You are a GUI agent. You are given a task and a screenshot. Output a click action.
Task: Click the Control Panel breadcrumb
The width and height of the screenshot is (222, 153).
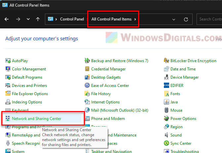pyautogui.click(x=72, y=19)
